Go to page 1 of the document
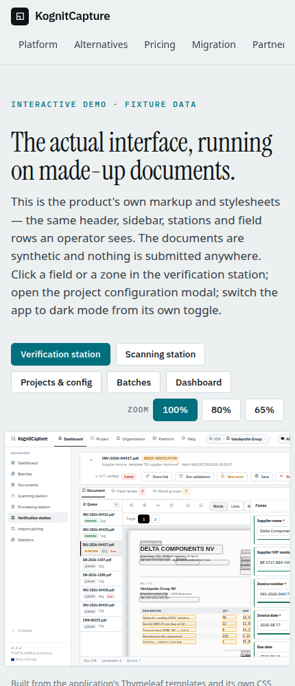295x686 pixels. 143,519
